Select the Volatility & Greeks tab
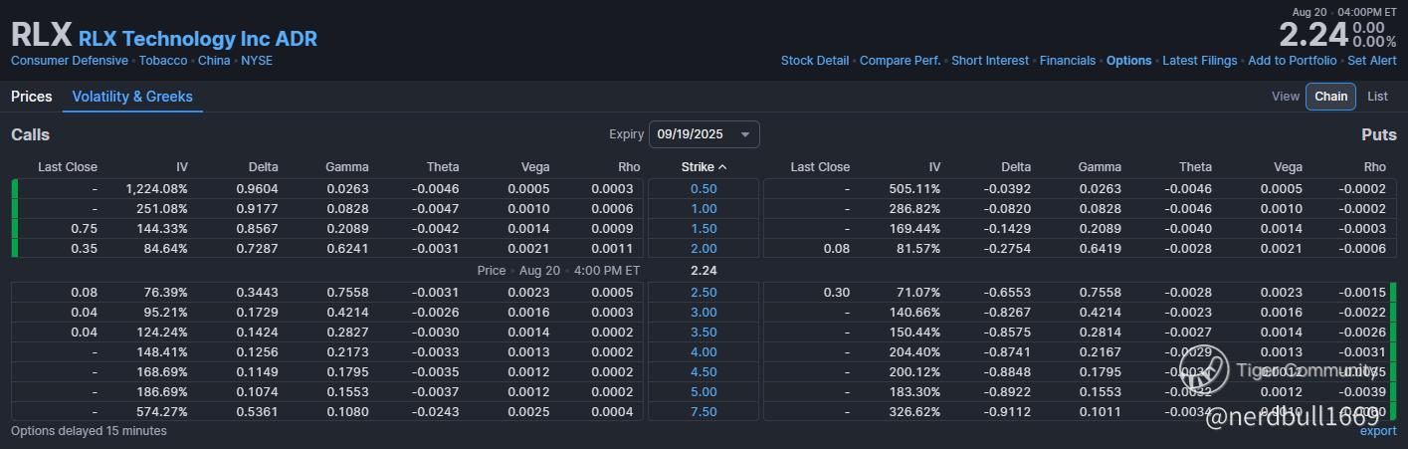Image resolution: width=1408 pixels, height=449 pixels. [132, 97]
